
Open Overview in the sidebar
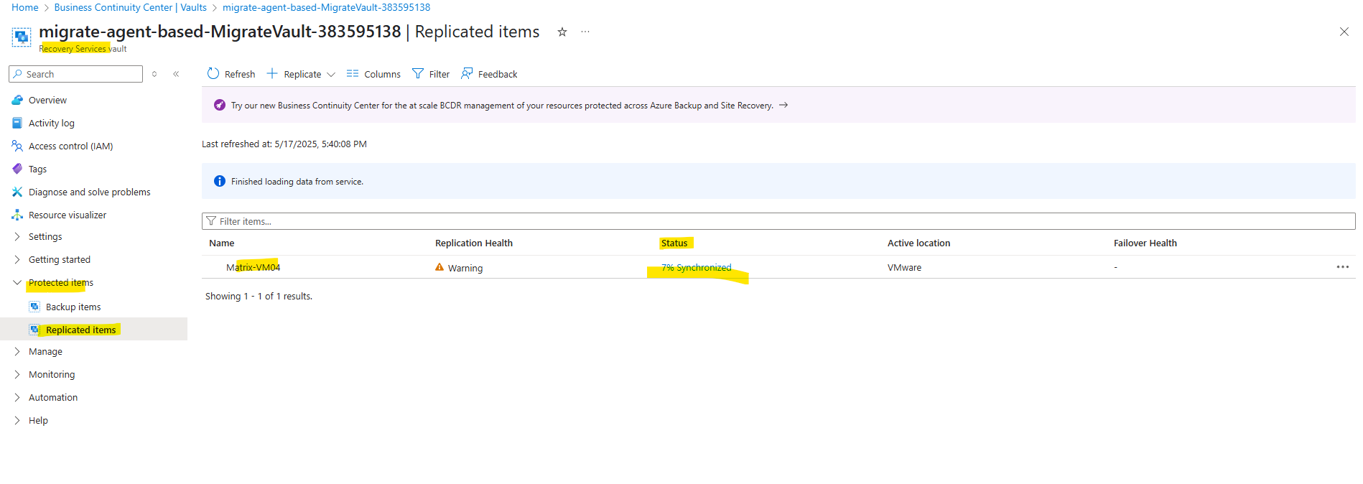(x=47, y=101)
